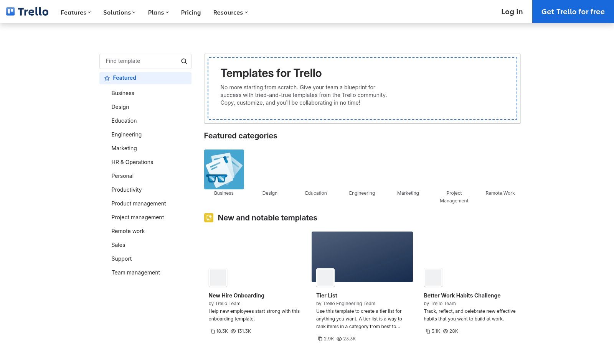Open the Education featured category

pyautogui.click(x=316, y=193)
